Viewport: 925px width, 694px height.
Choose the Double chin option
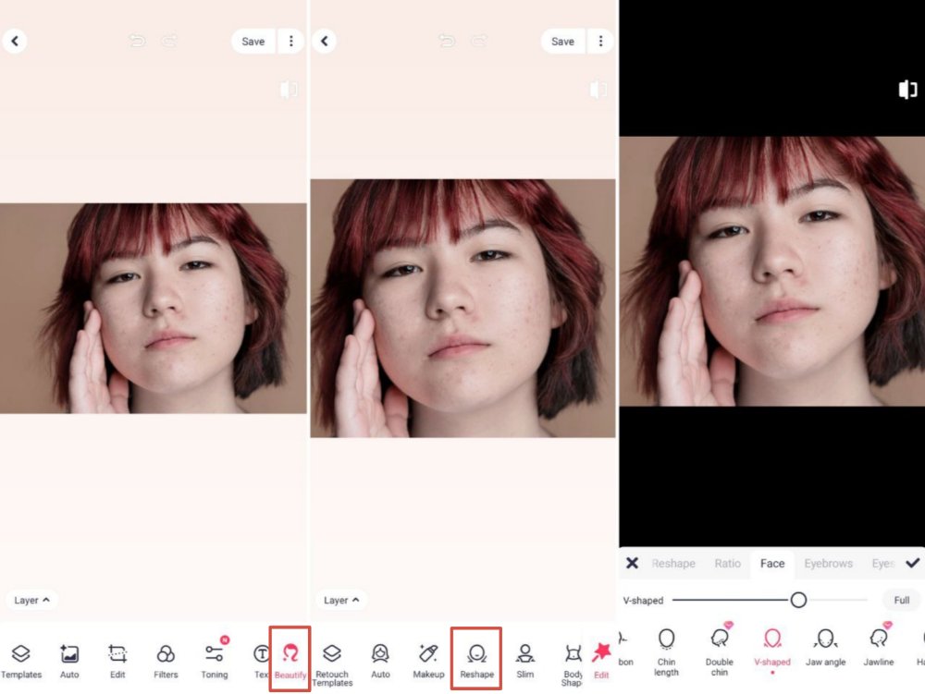tap(720, 651)
